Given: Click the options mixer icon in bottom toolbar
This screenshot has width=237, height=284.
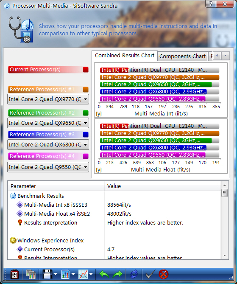Looking at the screenshot, I should [x=14, y=274].
